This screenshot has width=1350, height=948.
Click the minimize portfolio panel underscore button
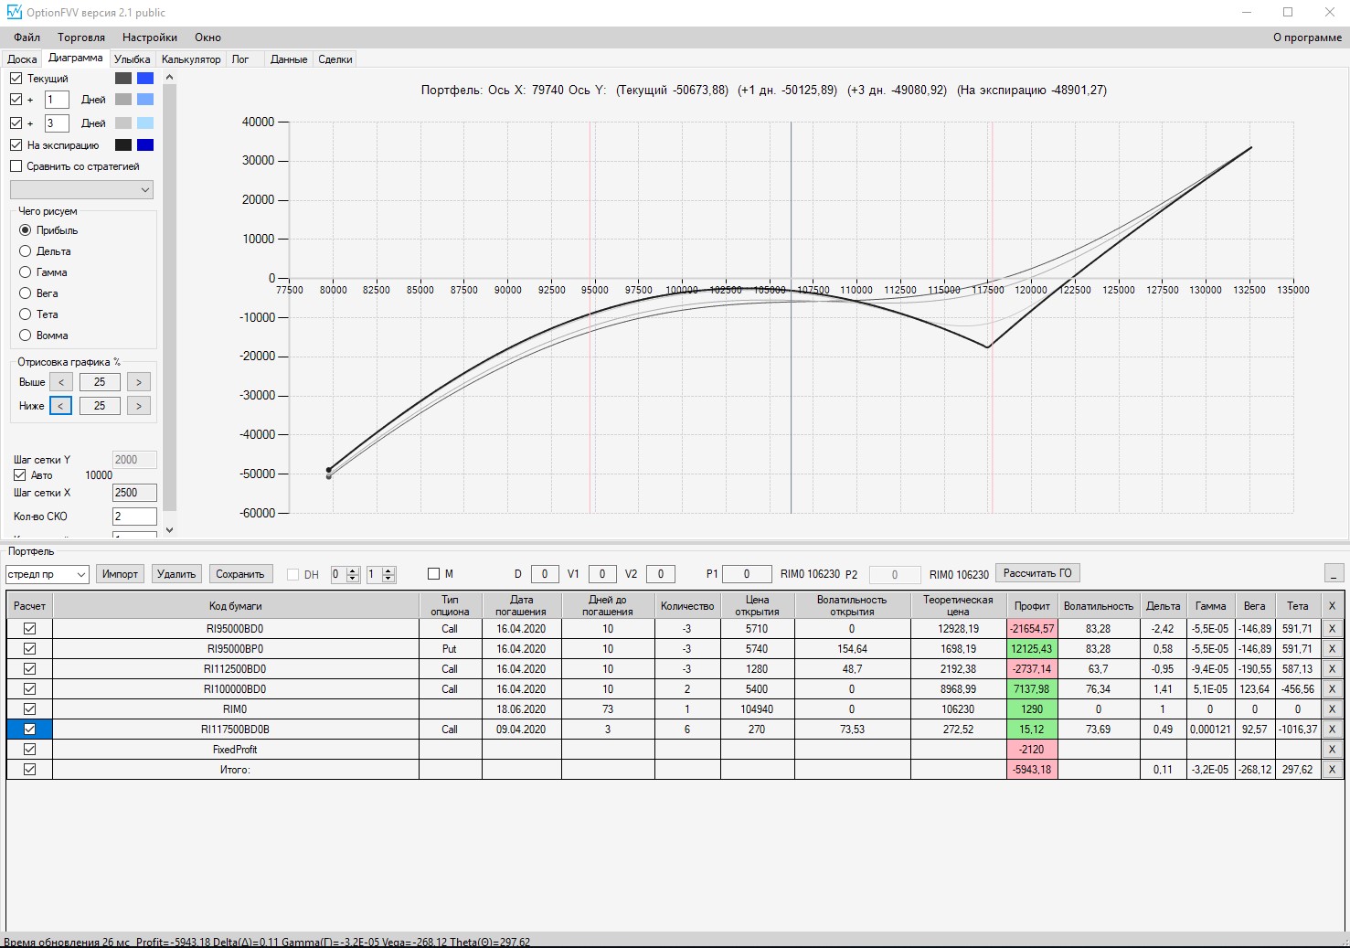tap(1334, 574)
